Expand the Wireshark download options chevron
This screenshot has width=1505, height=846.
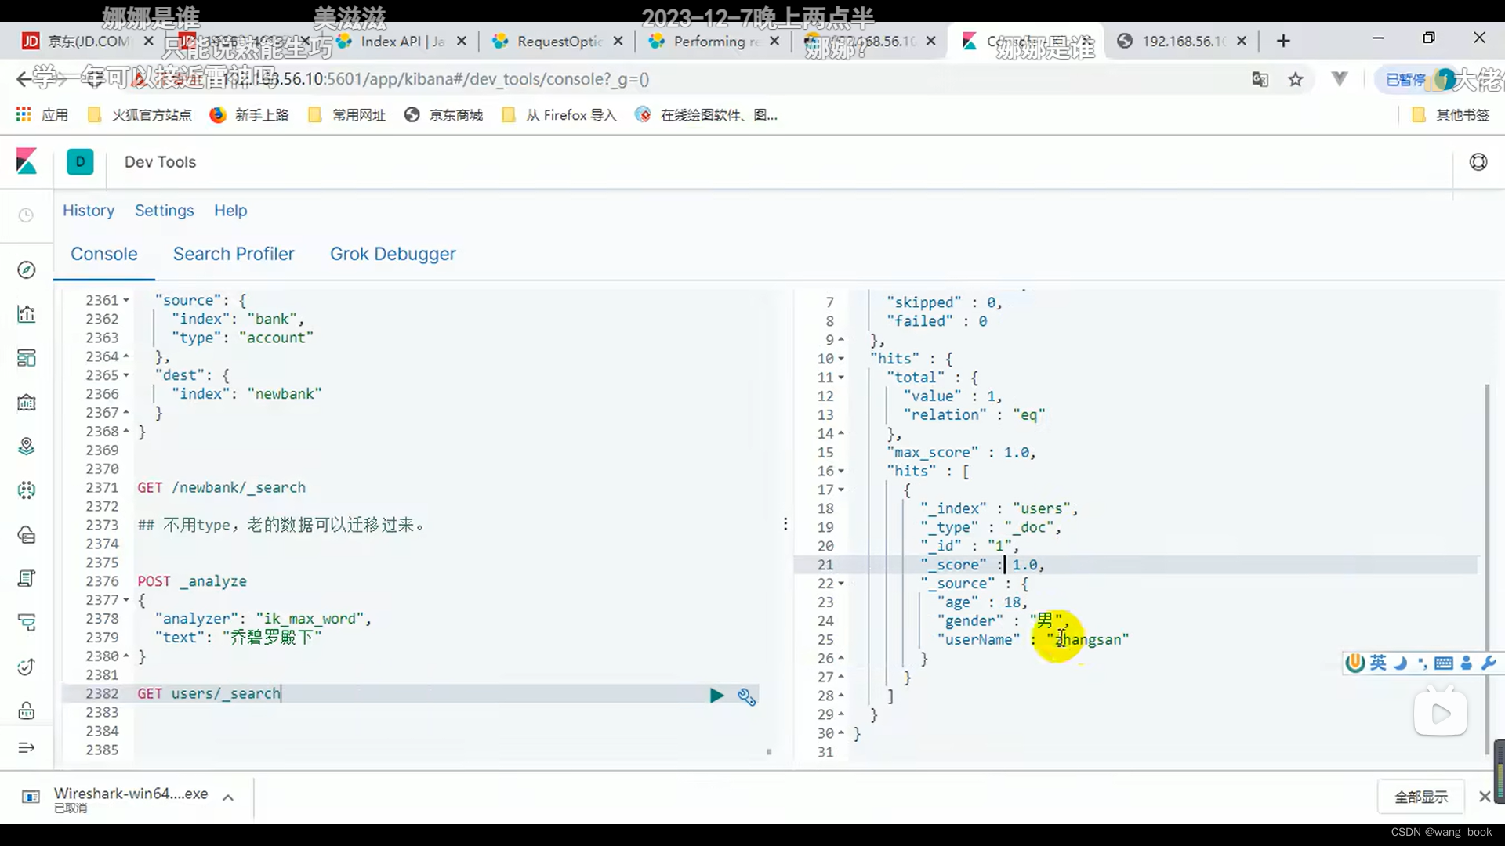click(x=228, y=797)
